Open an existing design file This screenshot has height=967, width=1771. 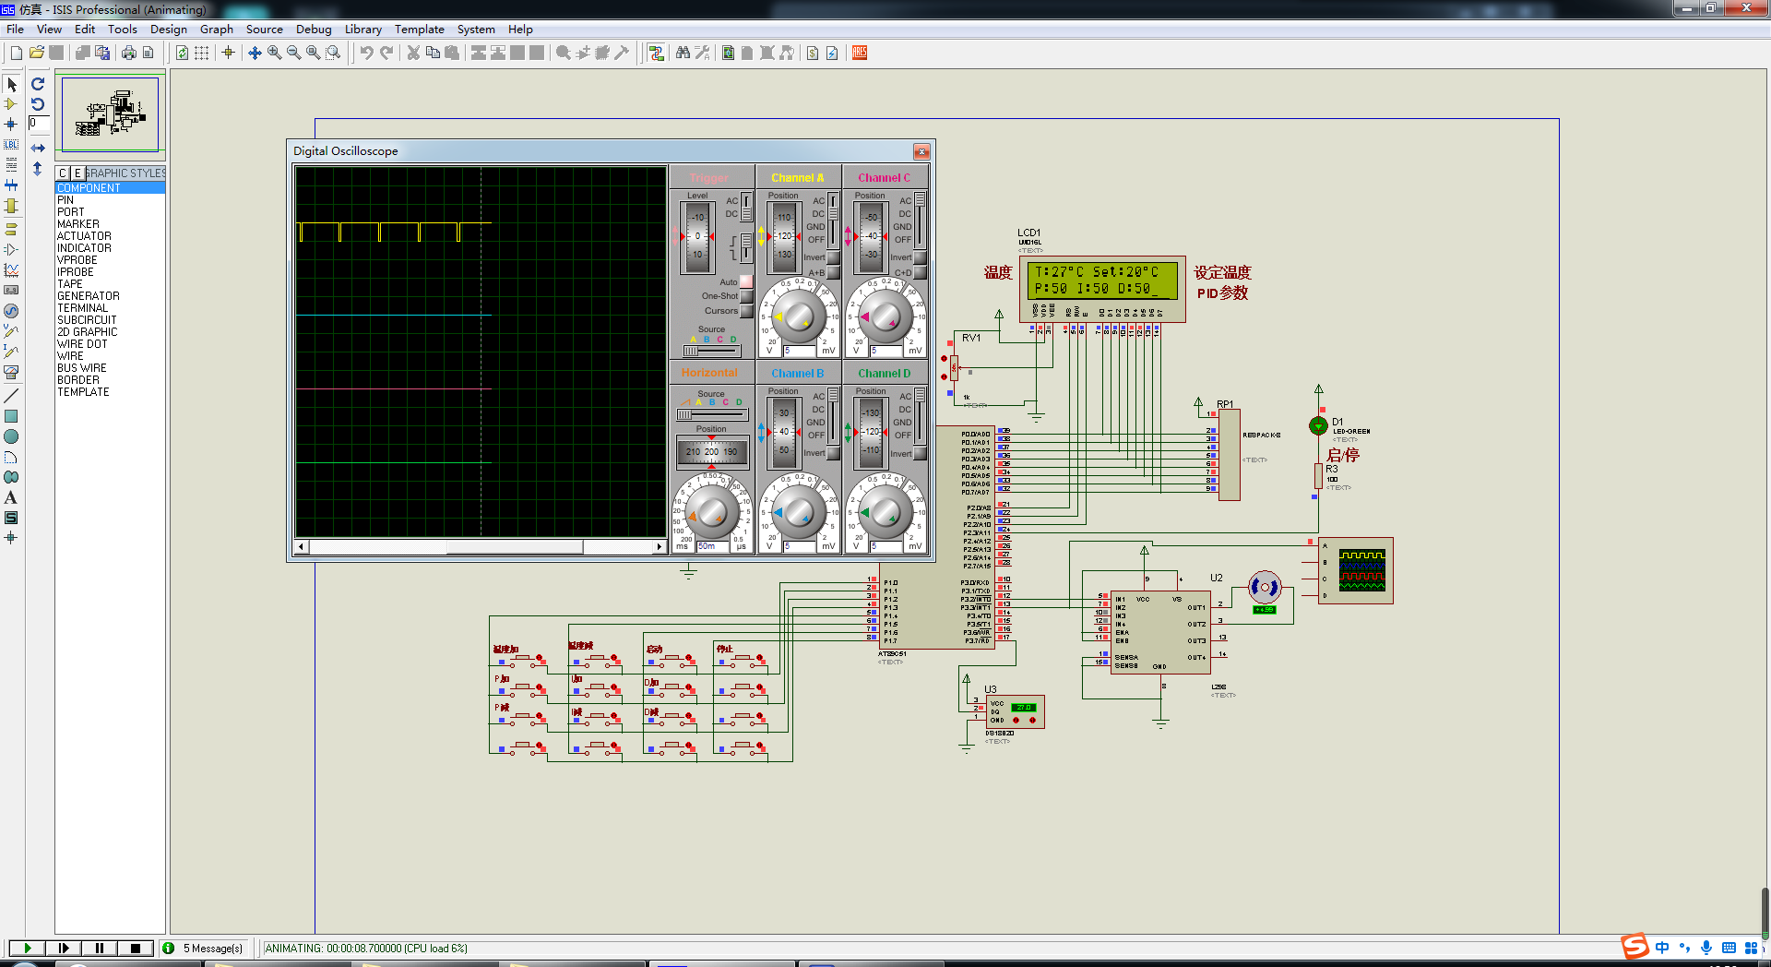click(36, 53)
